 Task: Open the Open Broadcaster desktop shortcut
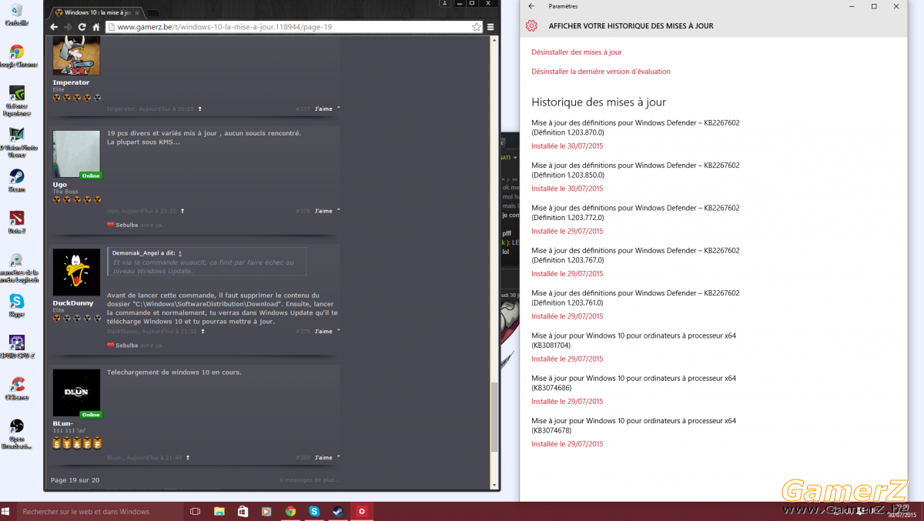16,433
